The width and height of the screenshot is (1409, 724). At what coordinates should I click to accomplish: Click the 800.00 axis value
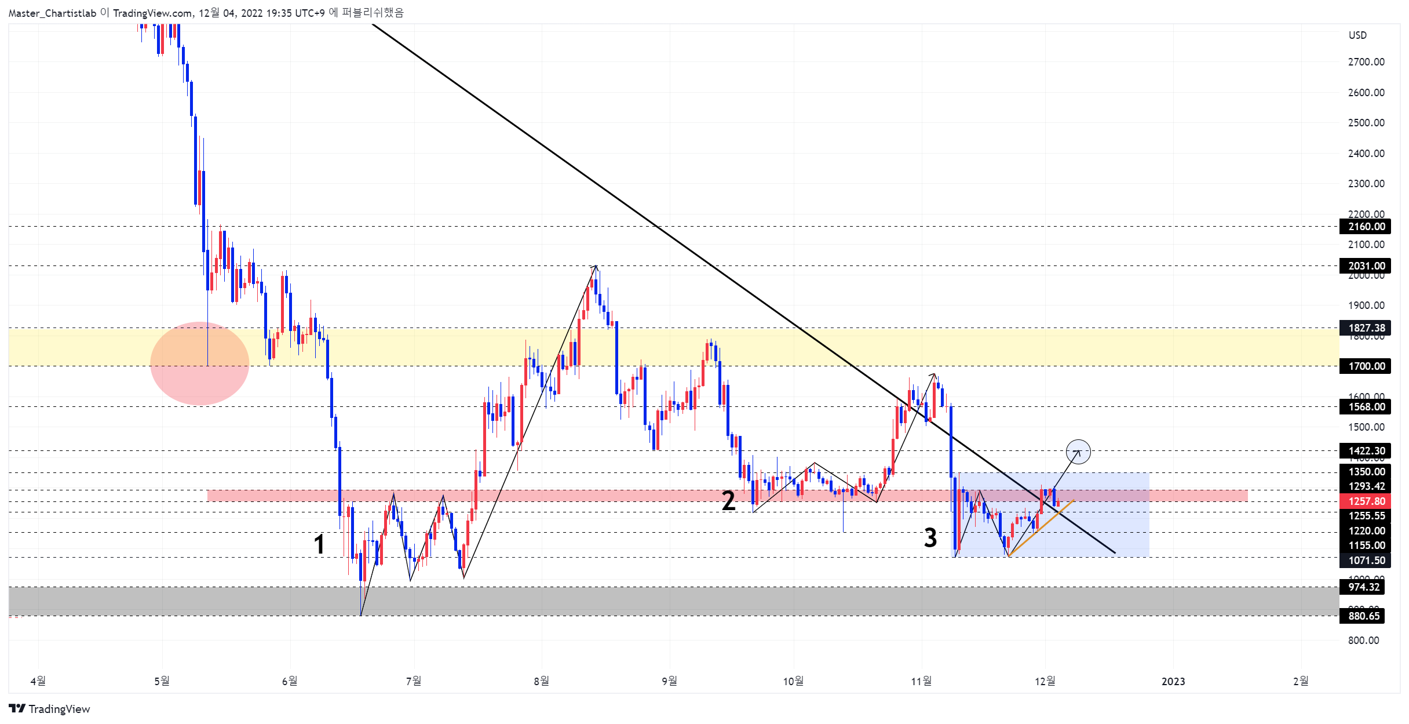tap(1363, 641)
